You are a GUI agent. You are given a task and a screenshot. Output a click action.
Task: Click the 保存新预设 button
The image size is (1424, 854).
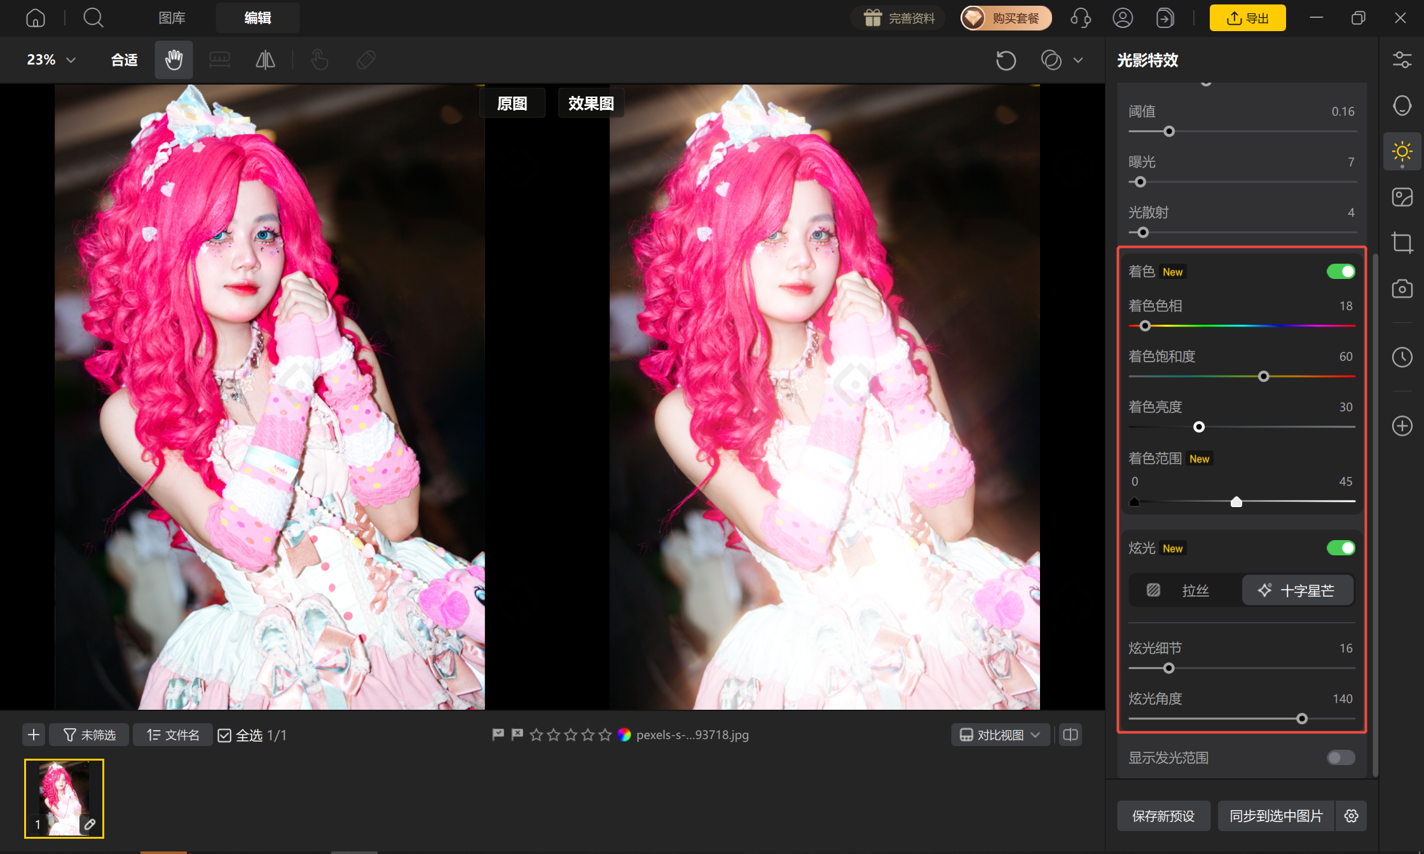pos(1163,816)
